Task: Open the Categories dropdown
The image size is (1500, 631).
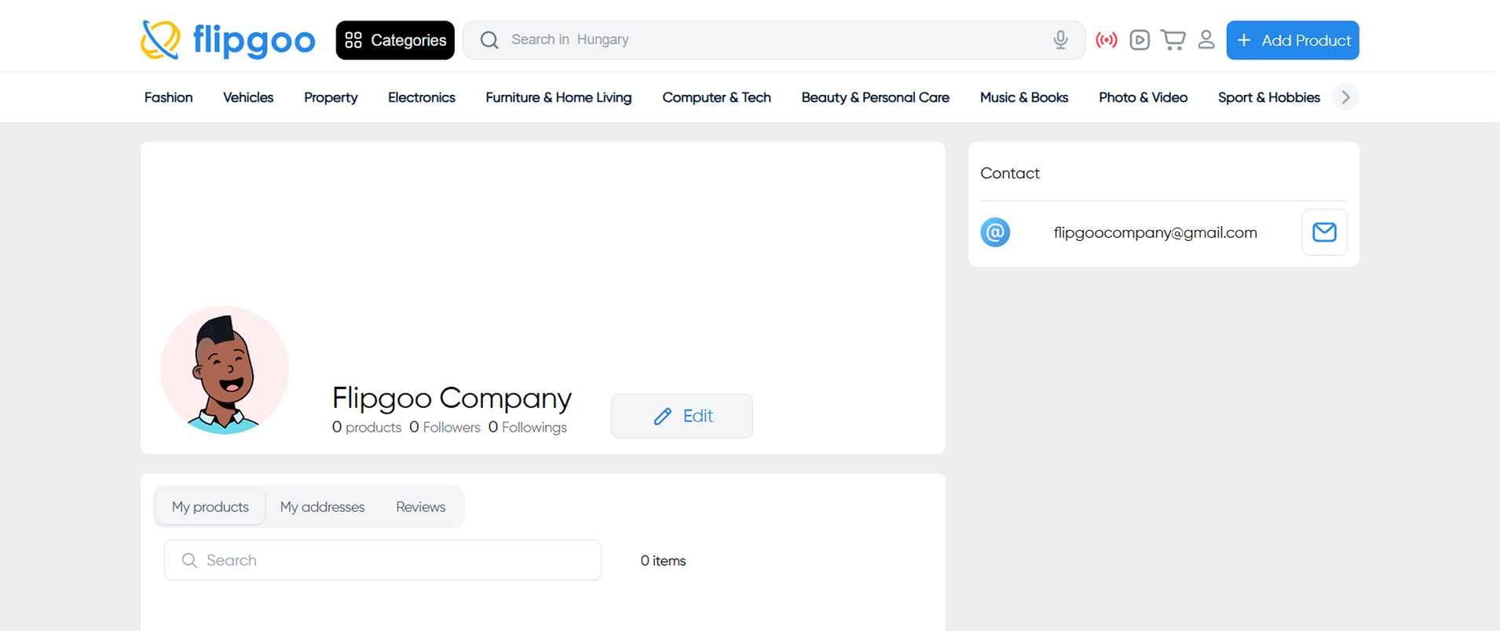Action: pyautogui.click(x=395, y=40)
